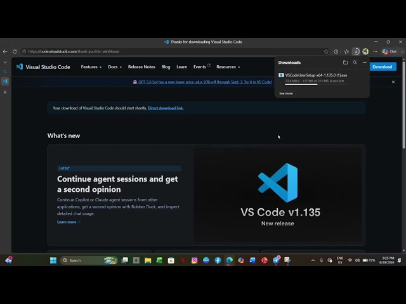The width and height of the screenshot is (406, 304).
Task: Open the Favorites list toolbar icon
Action: tap(346, 51)
